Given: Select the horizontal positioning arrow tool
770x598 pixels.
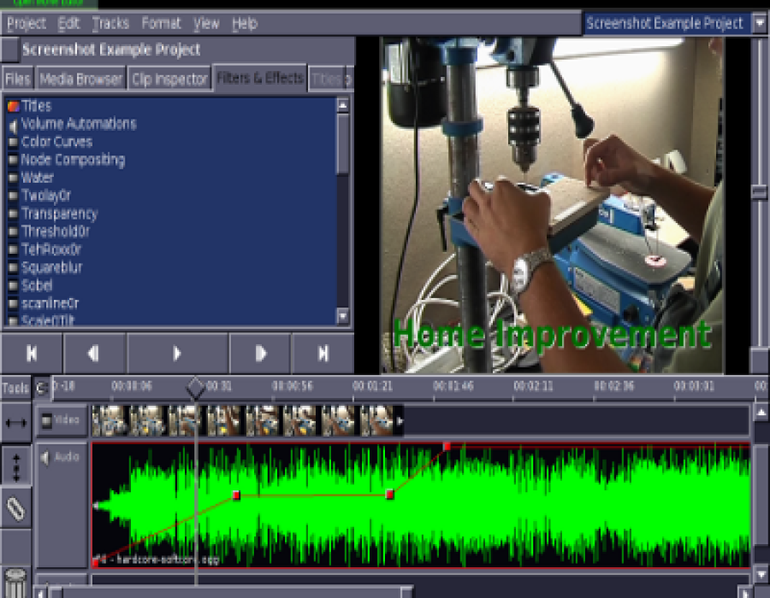Looking at the screenshot, I should coord(15,423).
